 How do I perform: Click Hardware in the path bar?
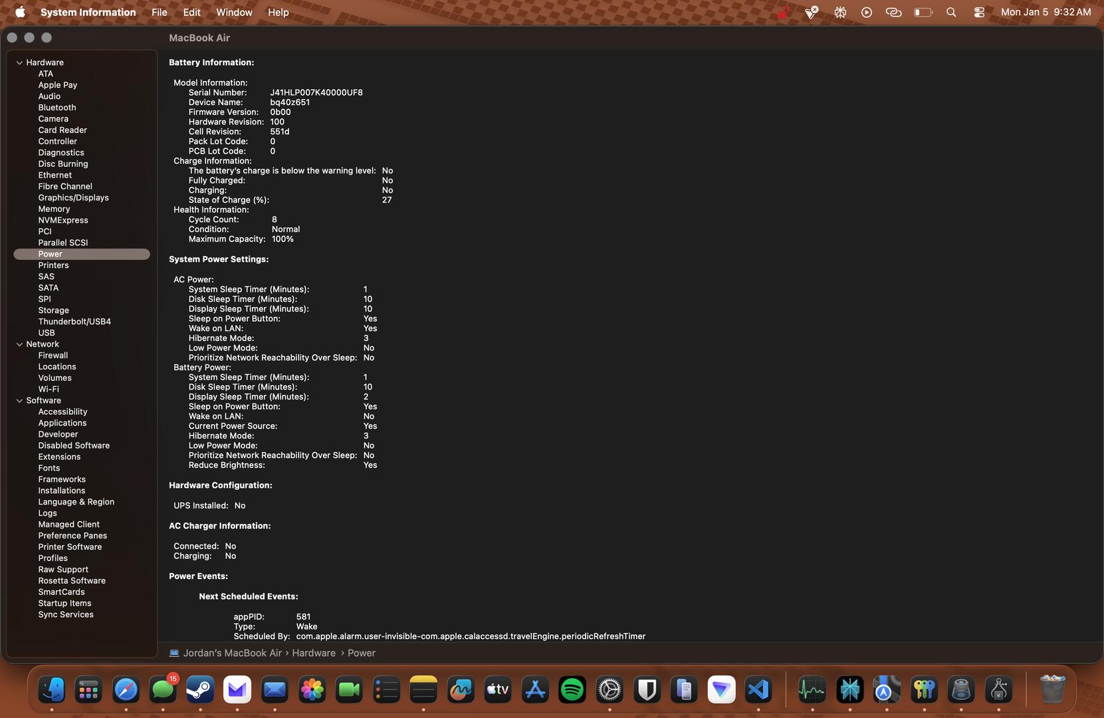tap(314, 654)
